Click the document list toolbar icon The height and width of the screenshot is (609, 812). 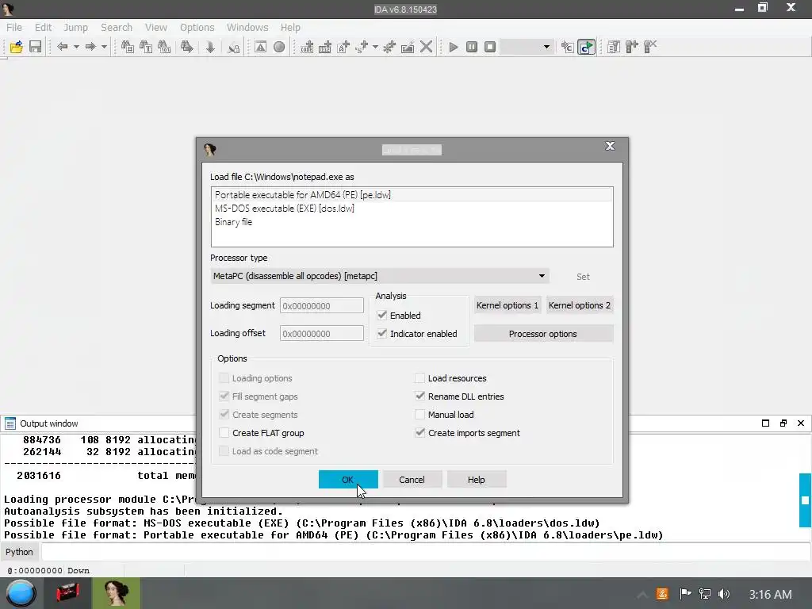[614, 47]
